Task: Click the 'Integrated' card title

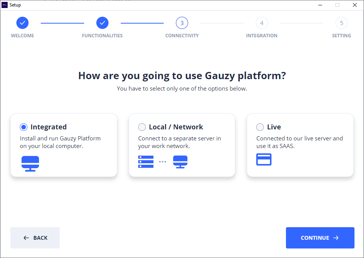Action: click(48, 127)
